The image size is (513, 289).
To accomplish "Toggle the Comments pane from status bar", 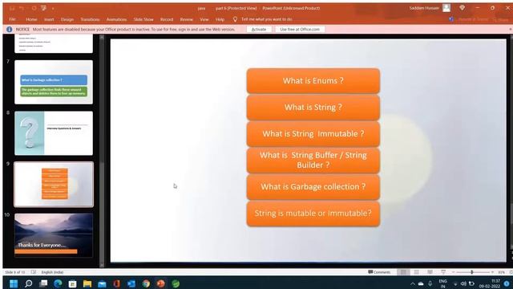I will coord(379,272).
